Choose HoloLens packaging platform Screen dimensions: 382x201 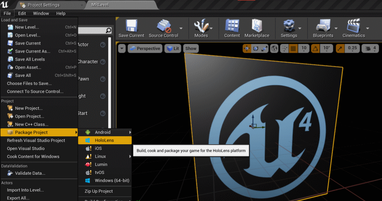click(x=105, y=140)
